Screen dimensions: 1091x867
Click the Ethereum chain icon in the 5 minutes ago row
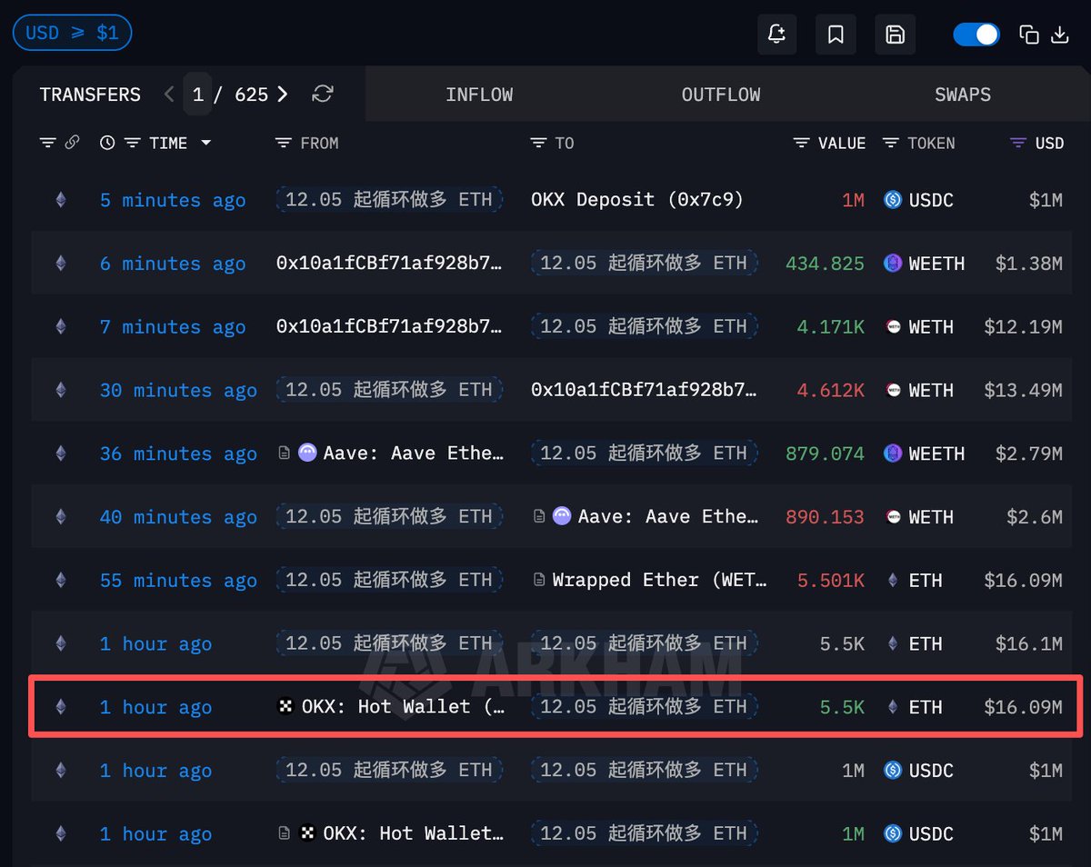point(61,200)
